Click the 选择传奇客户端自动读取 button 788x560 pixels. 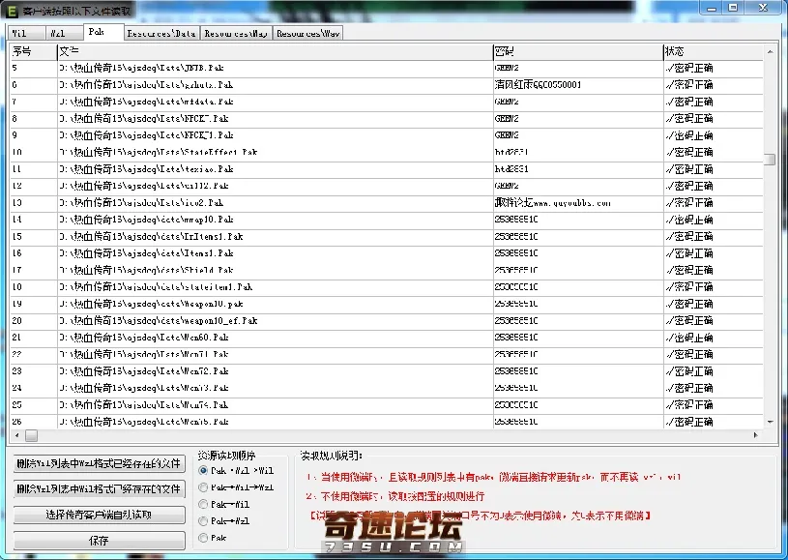pyautogui.click(x=99, y=515)
